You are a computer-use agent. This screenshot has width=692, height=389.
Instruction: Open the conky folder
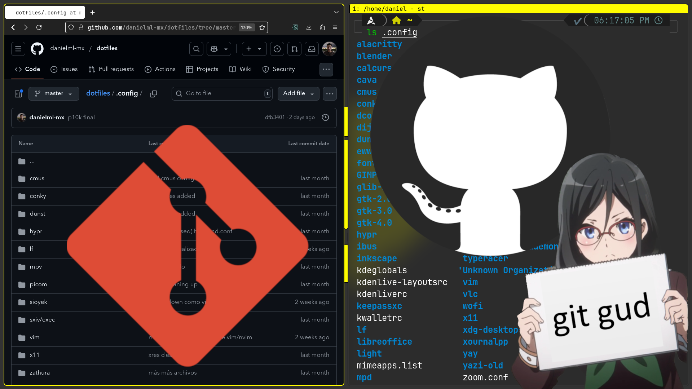pyautogui.click(x=38, y=196)
